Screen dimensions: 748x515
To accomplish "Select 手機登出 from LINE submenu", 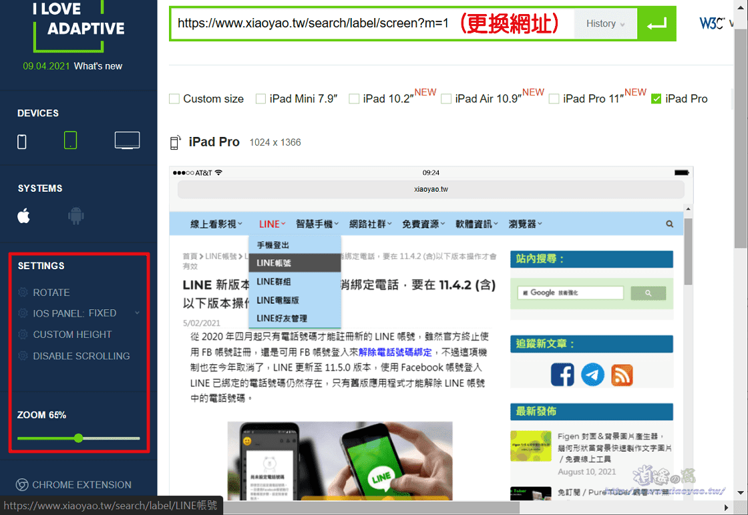I will tap(295, 245).
